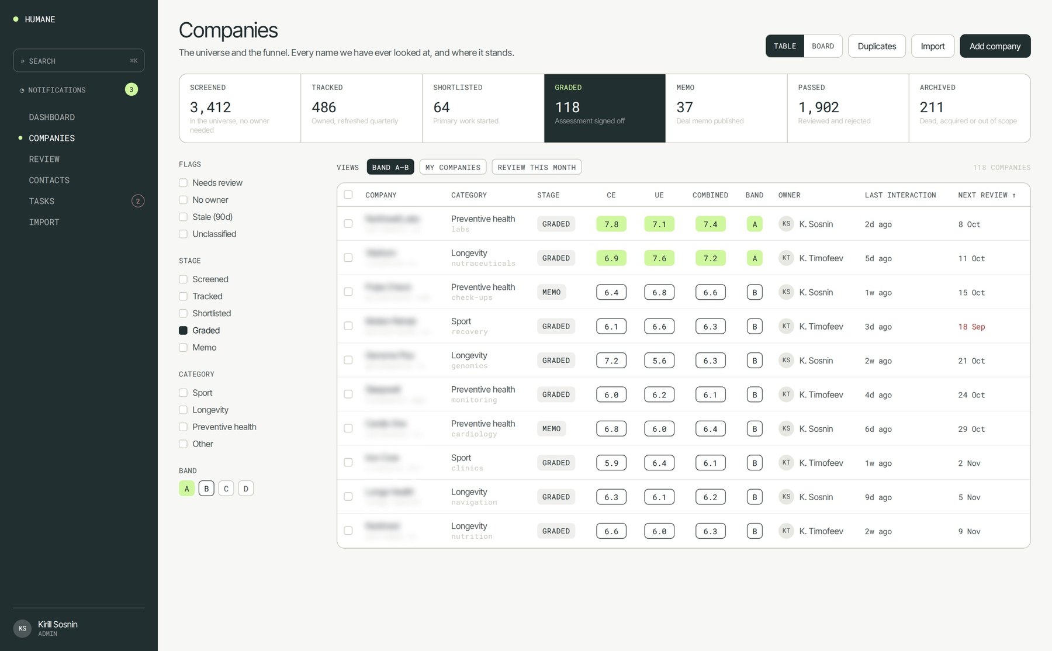Screen dimensions: 1052x651
Task: Select the Memo funnel card showing 37
Action: tap(726, 108)
